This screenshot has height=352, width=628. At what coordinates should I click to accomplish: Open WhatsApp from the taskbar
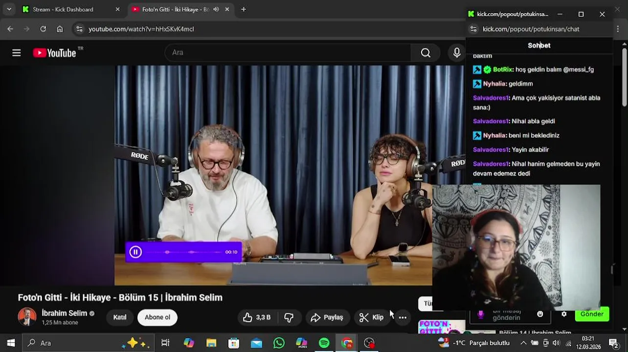point(279,343)
